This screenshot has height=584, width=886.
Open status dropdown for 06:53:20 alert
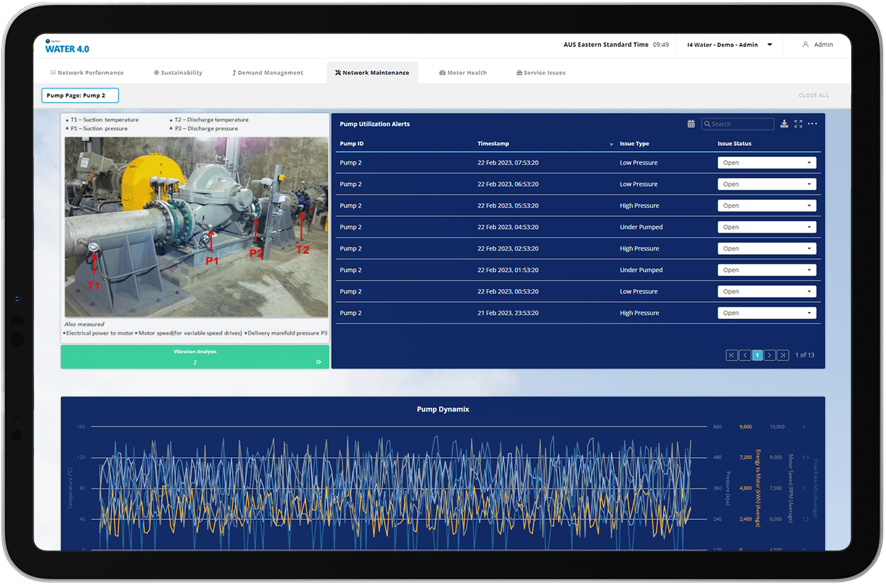767,184
